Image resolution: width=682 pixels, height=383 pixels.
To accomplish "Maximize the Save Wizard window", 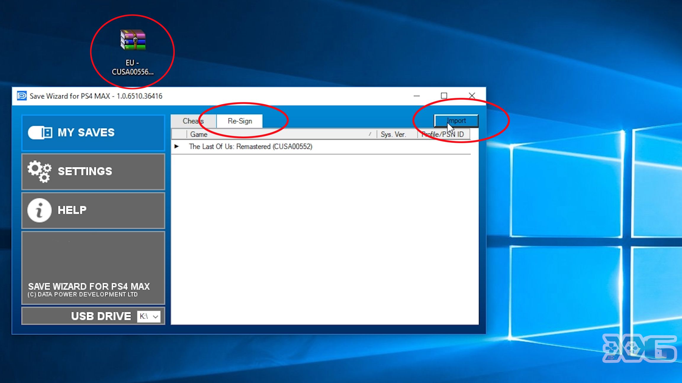I will (x=444, y=96).
